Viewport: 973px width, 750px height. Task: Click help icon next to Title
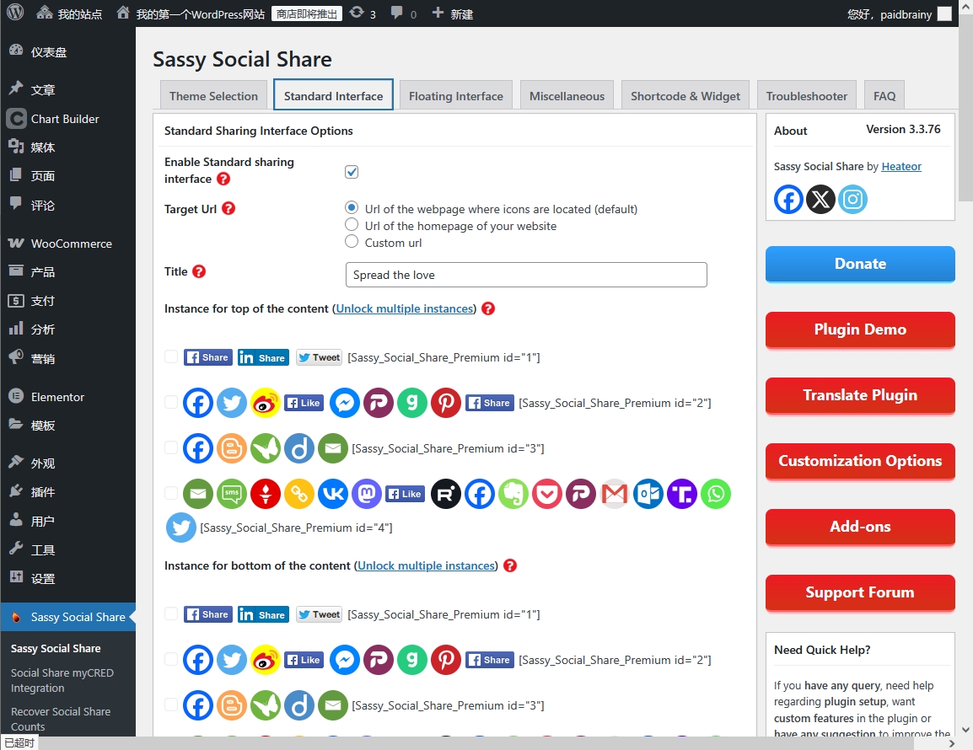click(x=199, y=271)
